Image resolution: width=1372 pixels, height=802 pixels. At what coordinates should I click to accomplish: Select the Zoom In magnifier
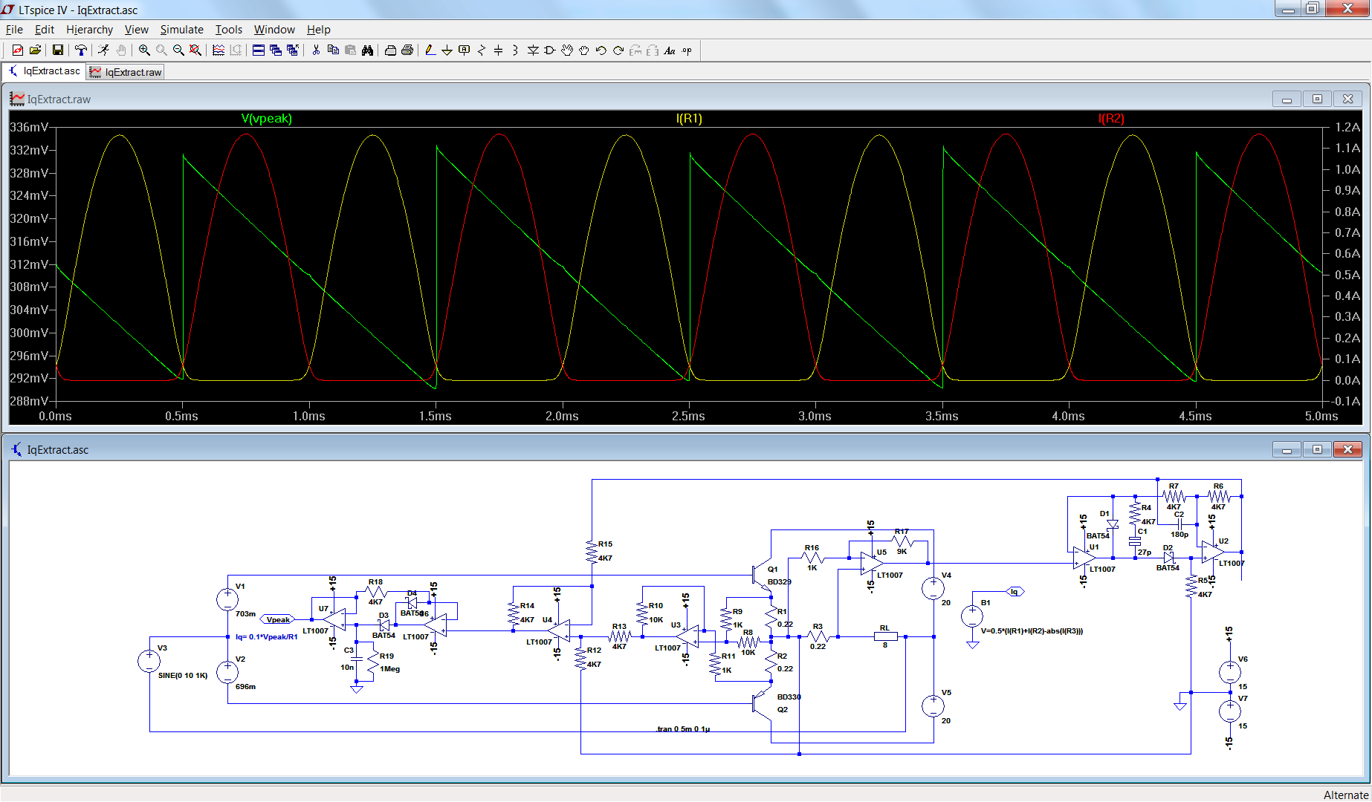click(144, 50)
